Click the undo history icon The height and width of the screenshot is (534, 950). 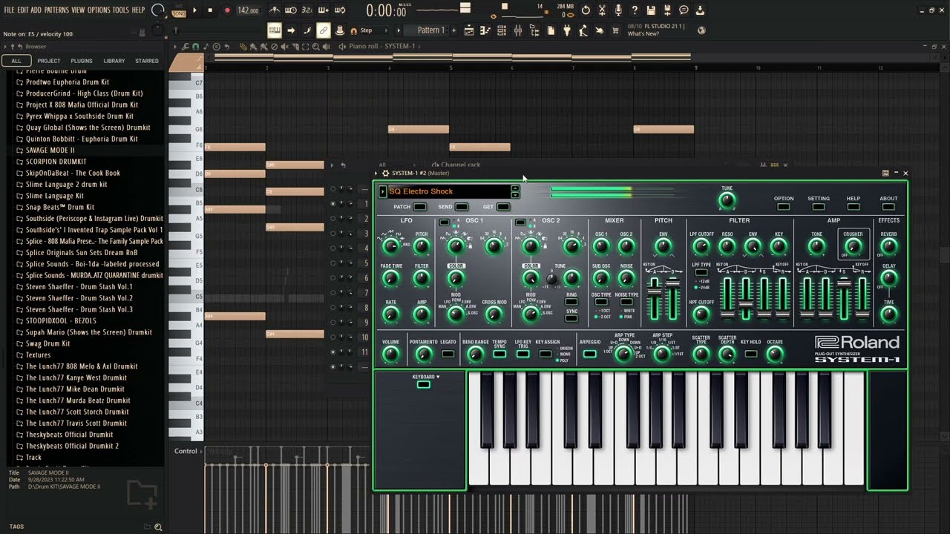pos(586,10)
